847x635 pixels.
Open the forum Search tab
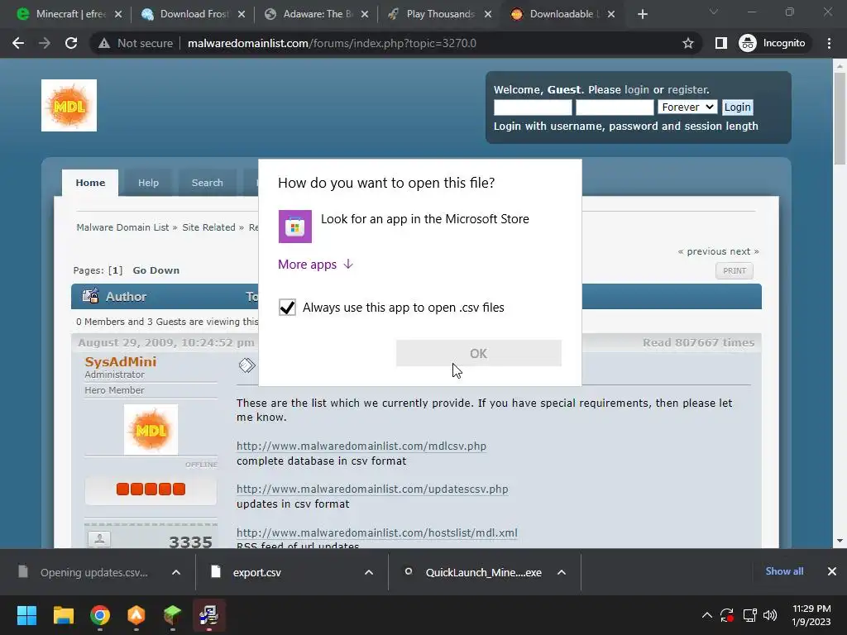point(207,183)
